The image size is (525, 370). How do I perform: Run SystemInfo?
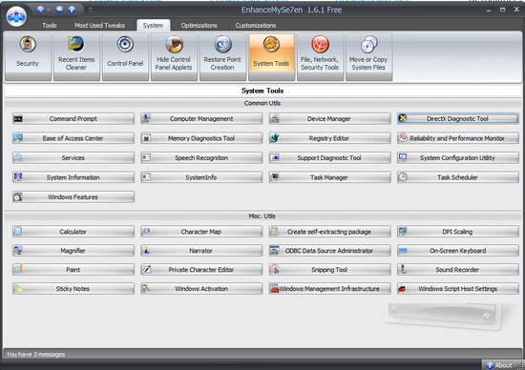201,177
